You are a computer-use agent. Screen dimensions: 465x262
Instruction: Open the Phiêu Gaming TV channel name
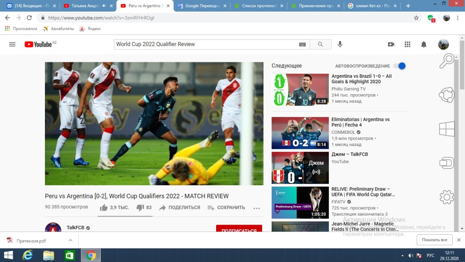point(348,89)
